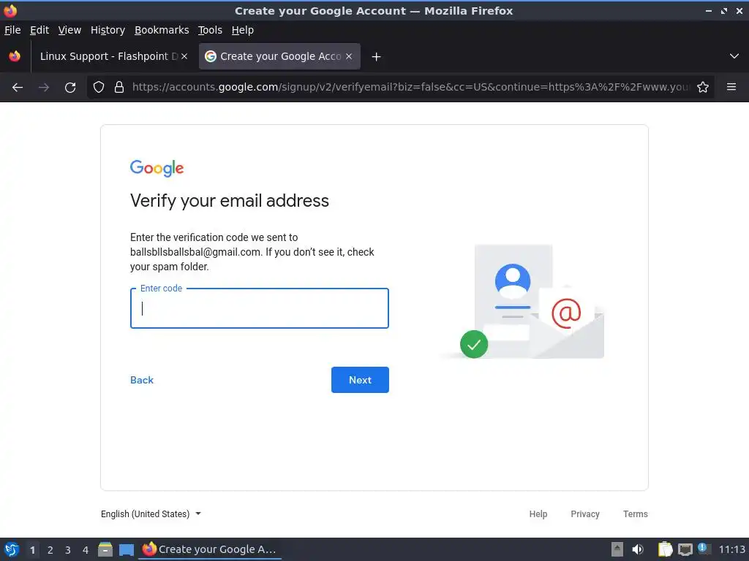The width and height of the screenshot is (749, 561).
Task: Click the forward navigation arrow
Action: pos(43,88)
